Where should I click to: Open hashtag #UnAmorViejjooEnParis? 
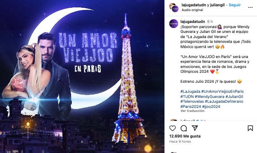point(223,91)
